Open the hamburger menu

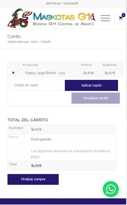click(x=105, y=18)
